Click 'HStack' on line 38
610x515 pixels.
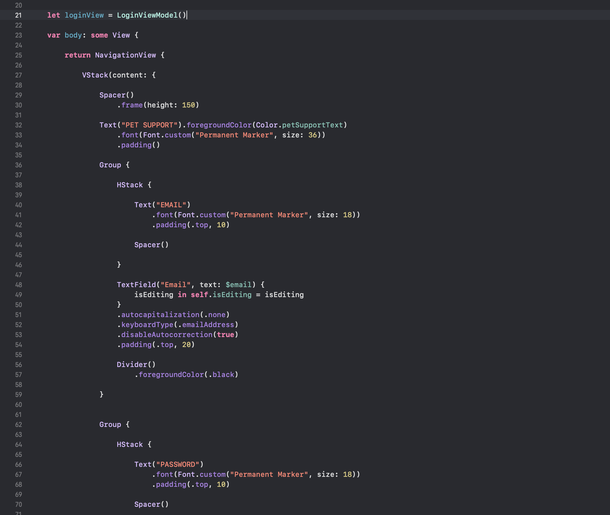tap(130, 185)
